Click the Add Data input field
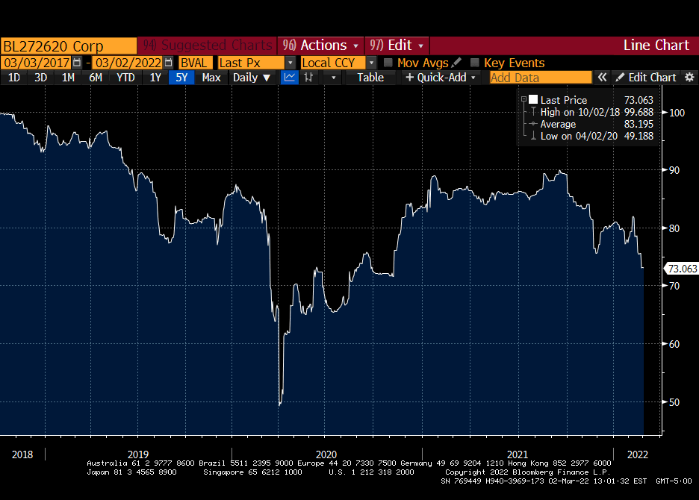Viewport: 699px width, 500px height. 541,78
